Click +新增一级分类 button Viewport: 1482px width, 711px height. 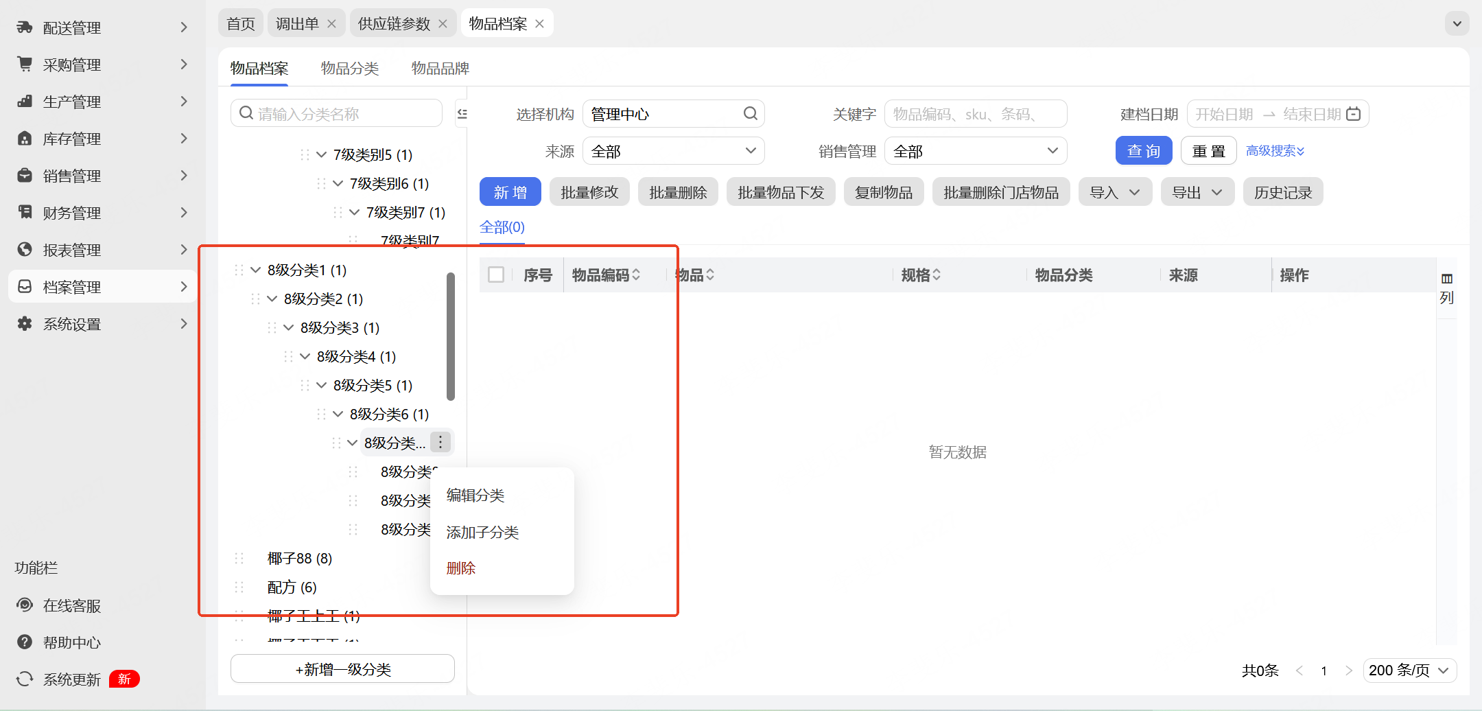342,669
